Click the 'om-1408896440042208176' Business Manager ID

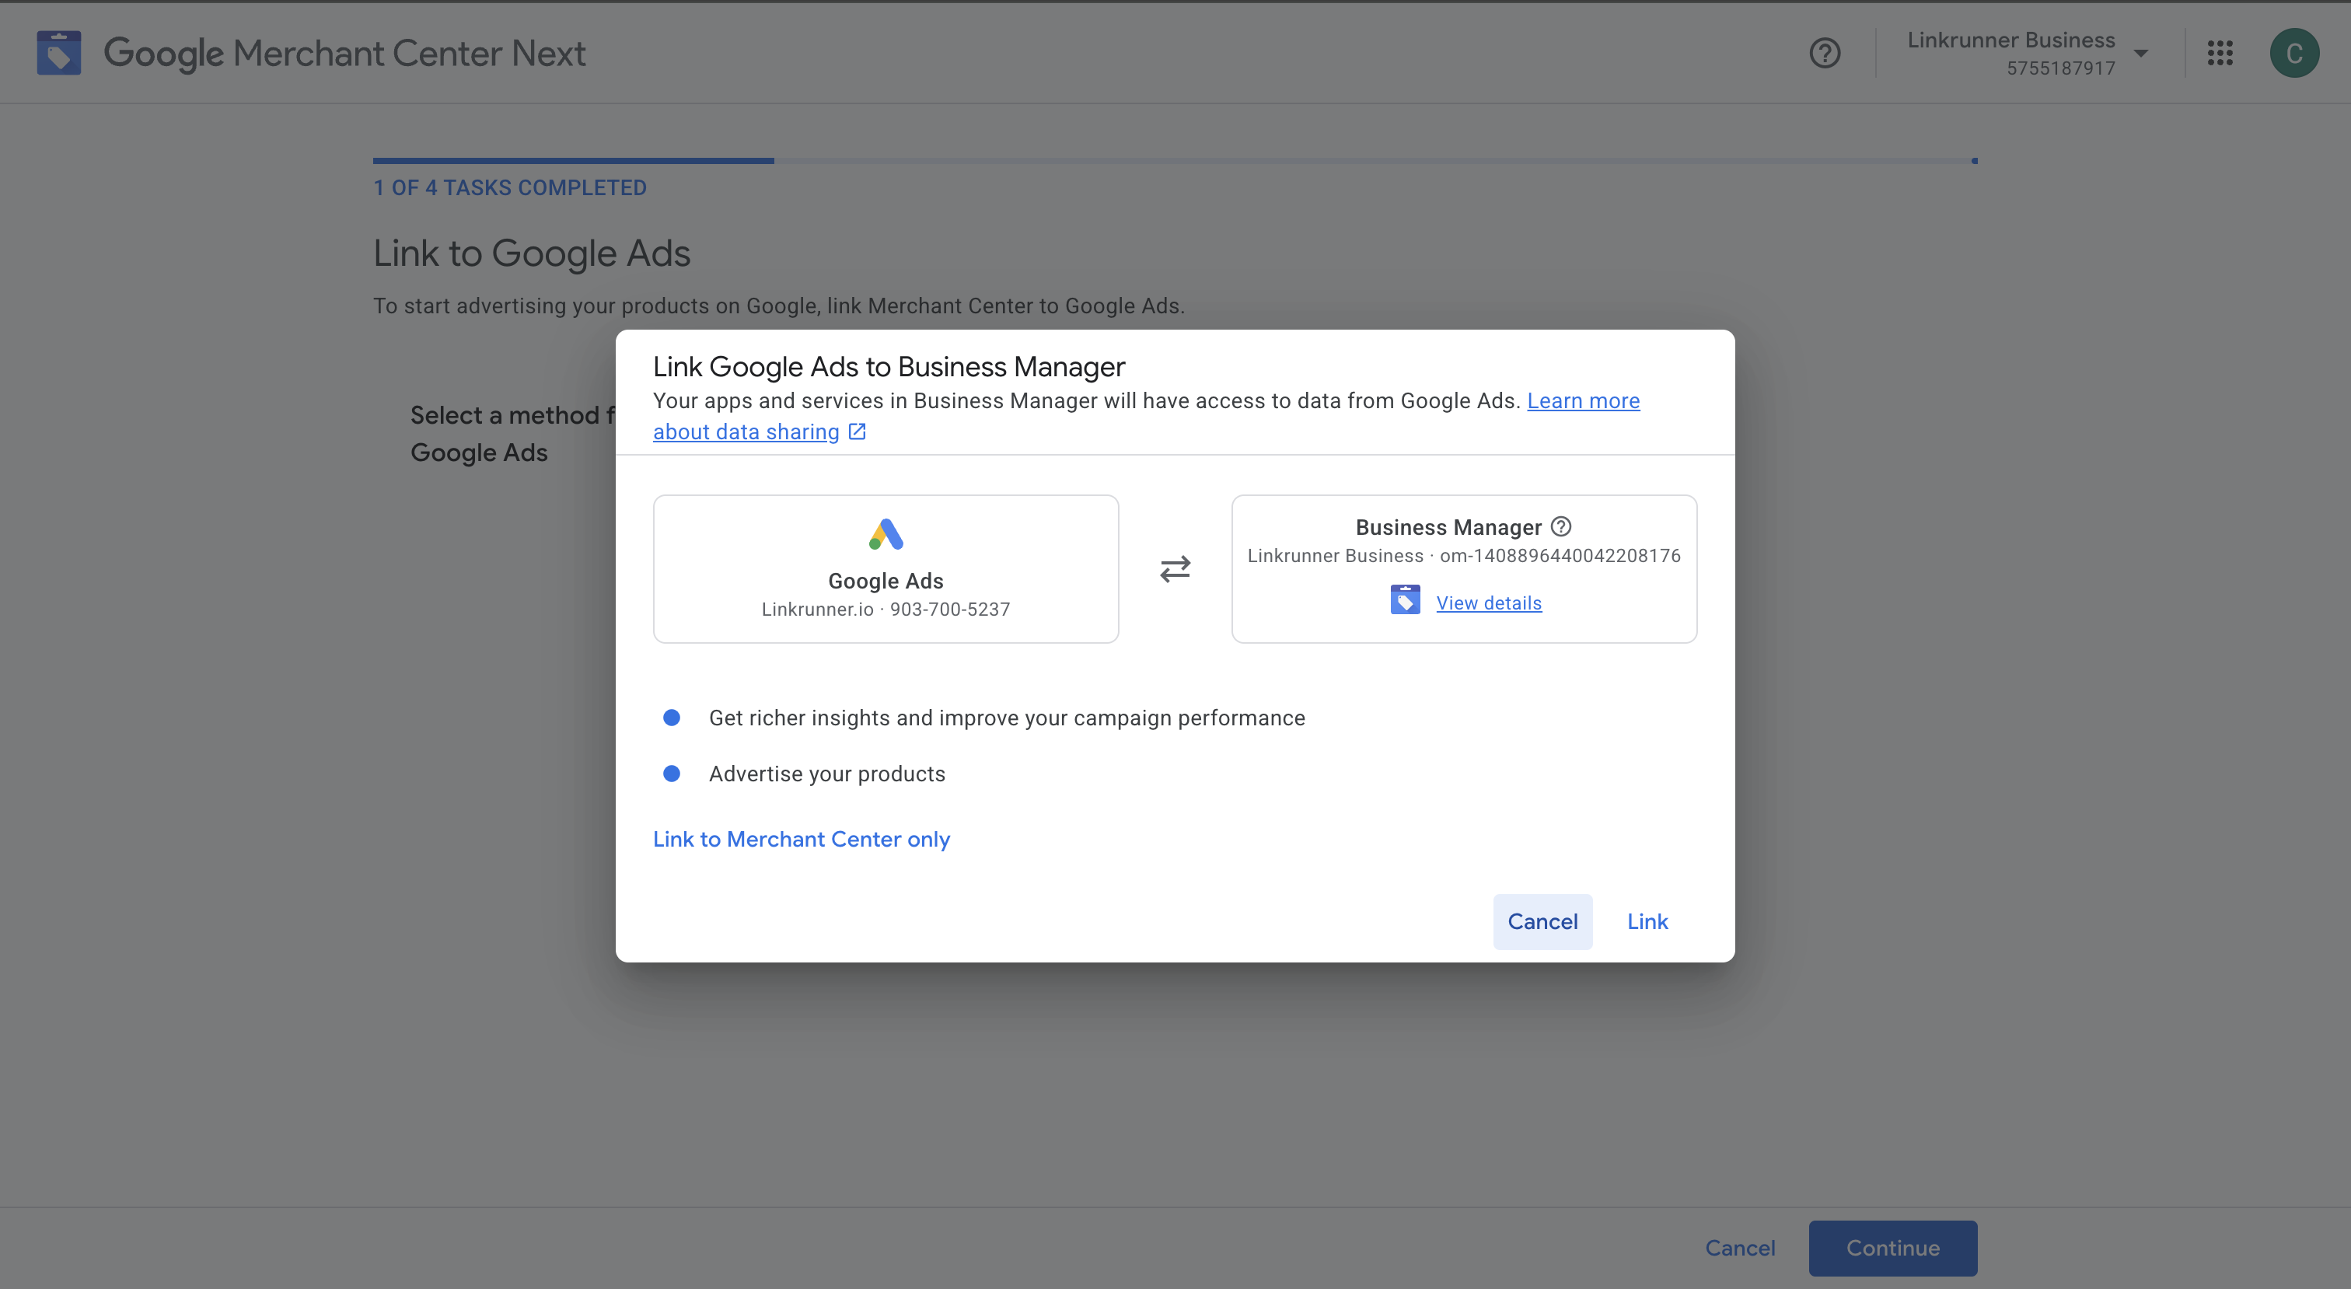click(1560, 556)
